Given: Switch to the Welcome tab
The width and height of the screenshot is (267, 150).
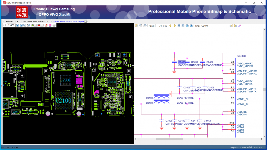Looking at the screenshot, I should coord(10,21).
